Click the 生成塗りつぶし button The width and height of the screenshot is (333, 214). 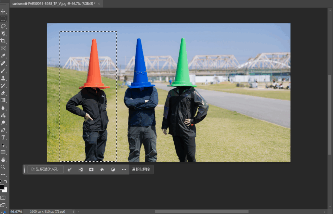coord(46,170)
